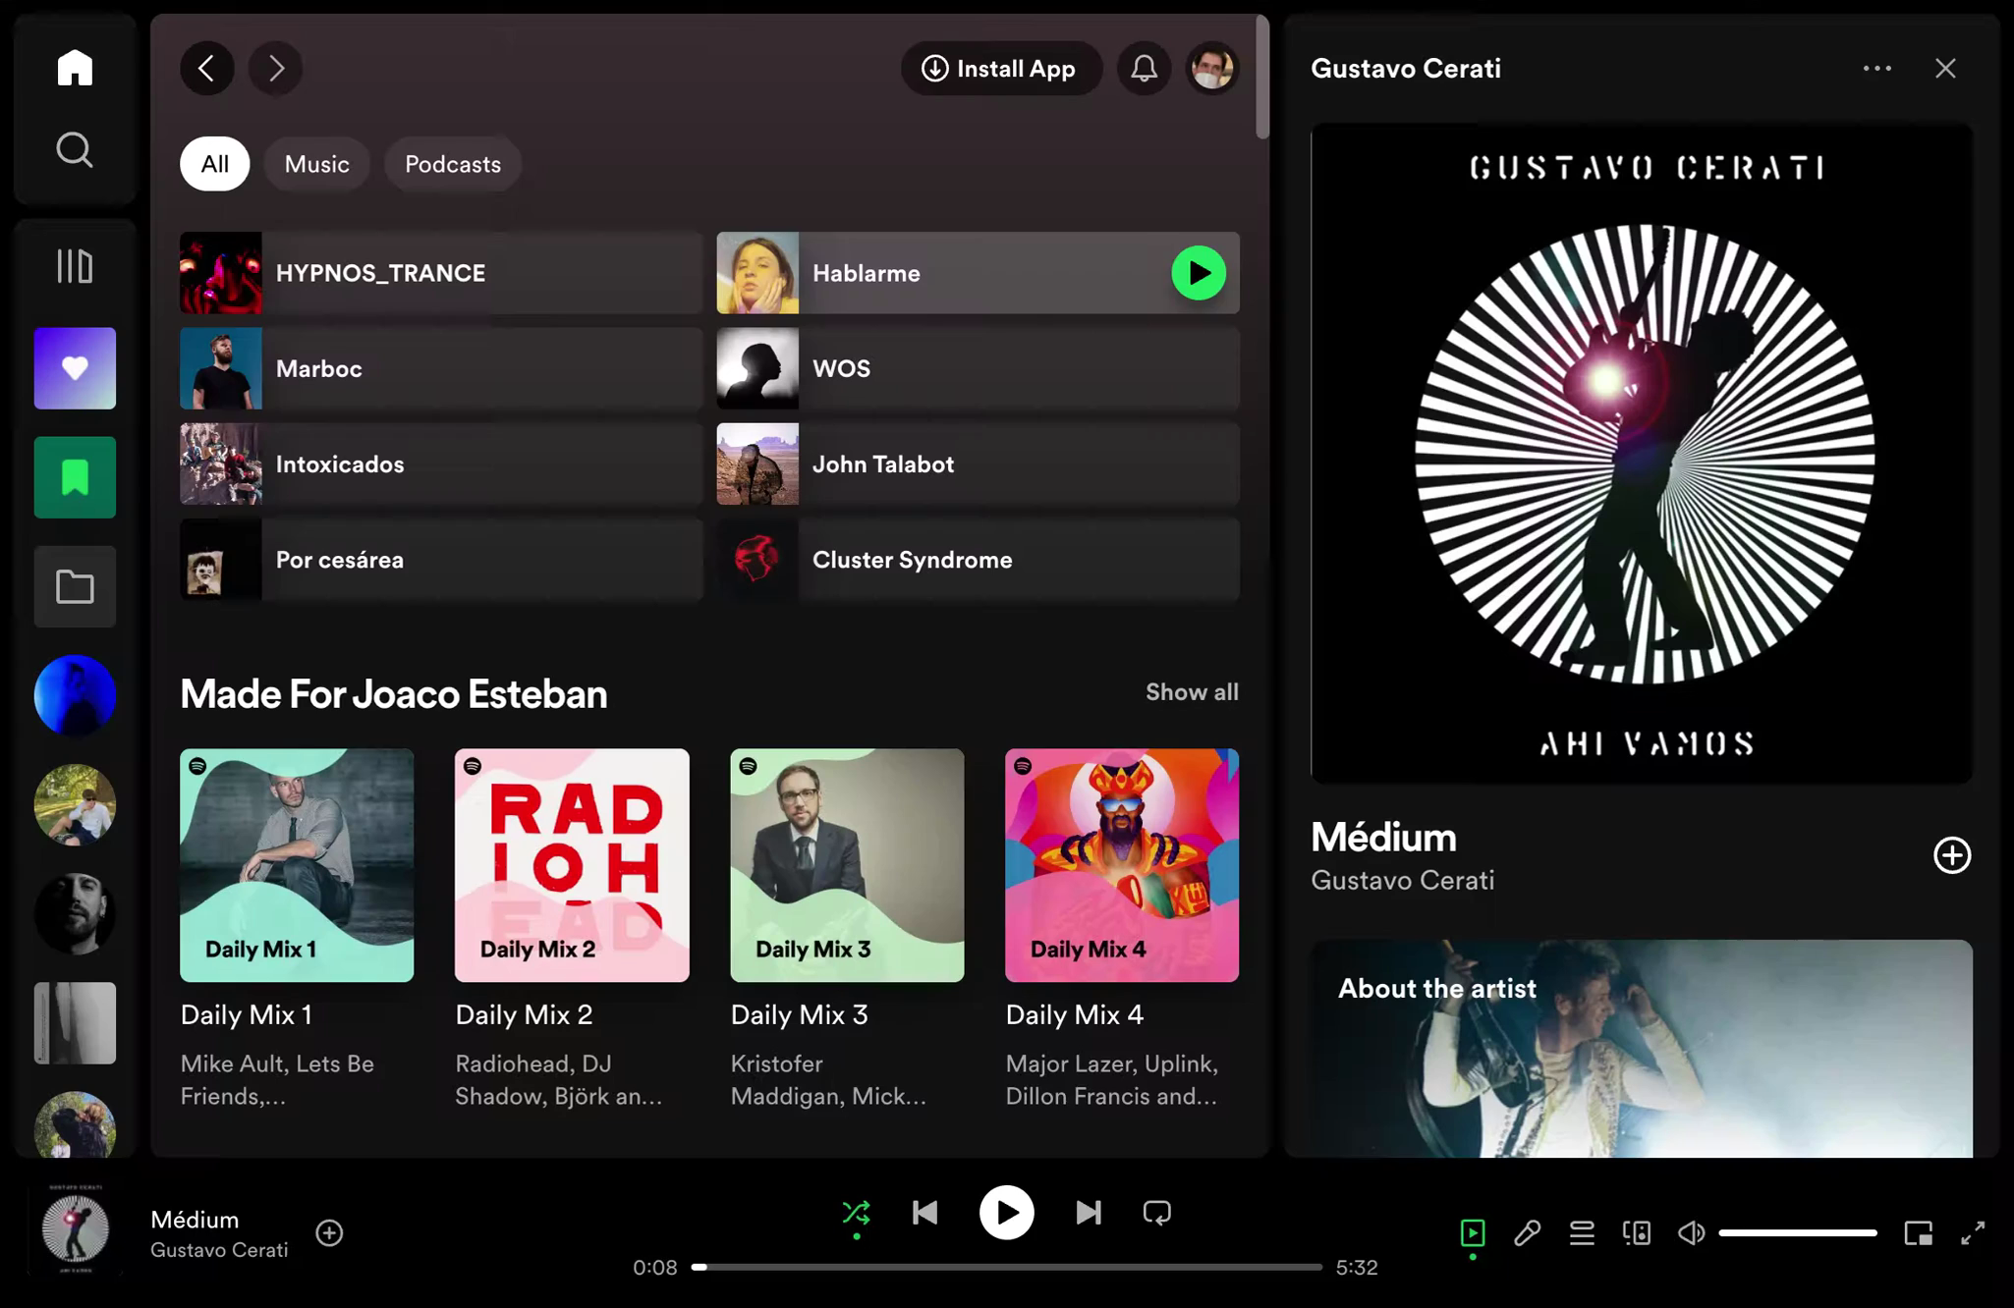This screenshot has width=2014, height=1308.
Task: Open Daily Mix 1 cover
Action: tap(297, 865)
